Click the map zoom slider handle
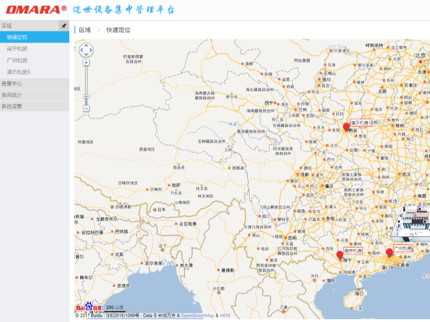The image size is (430, 322). coord(86,97)
